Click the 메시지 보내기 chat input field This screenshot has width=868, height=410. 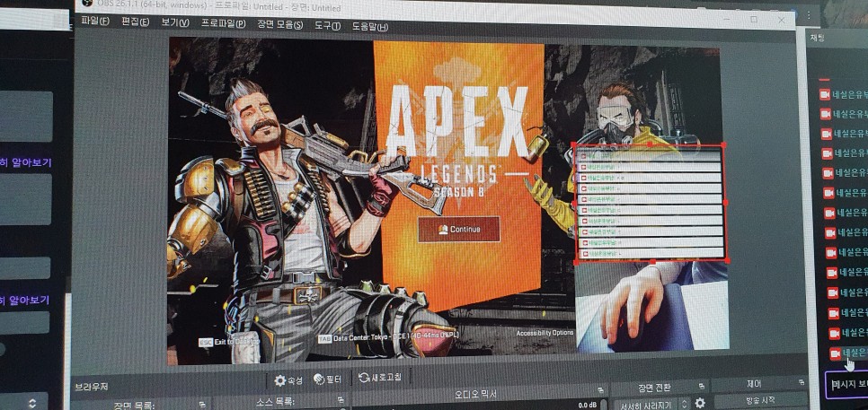coord(846,385)
